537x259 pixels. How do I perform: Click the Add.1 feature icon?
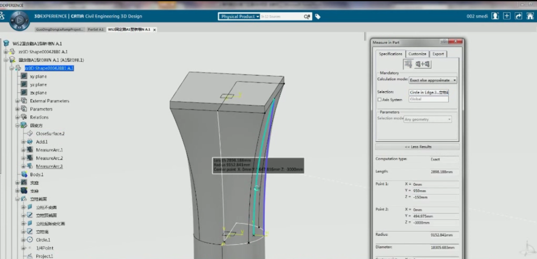point(30,142)
